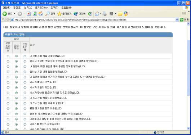
Task: Open the 도구(T) menu
Action: [x=54, y=8]
